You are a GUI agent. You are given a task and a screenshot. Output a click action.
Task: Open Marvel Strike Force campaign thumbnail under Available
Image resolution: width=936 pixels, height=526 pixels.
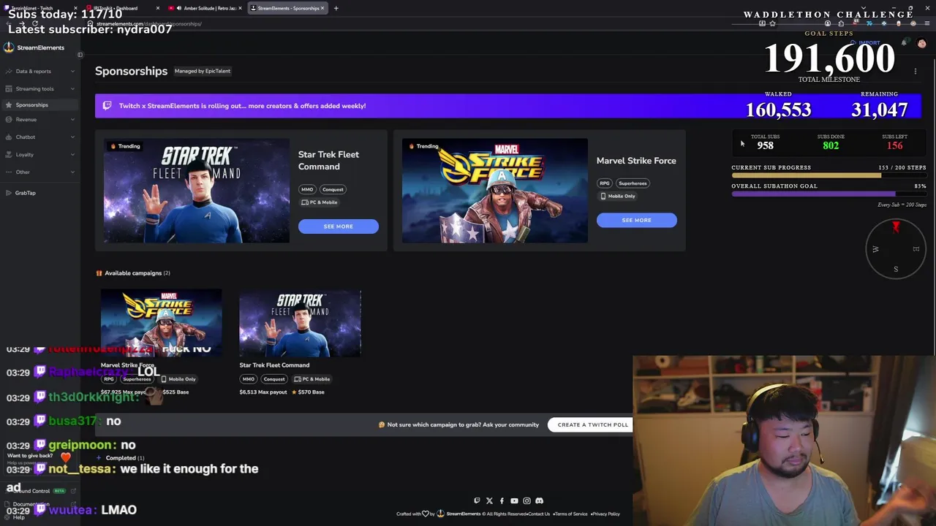tap(161, 324)
